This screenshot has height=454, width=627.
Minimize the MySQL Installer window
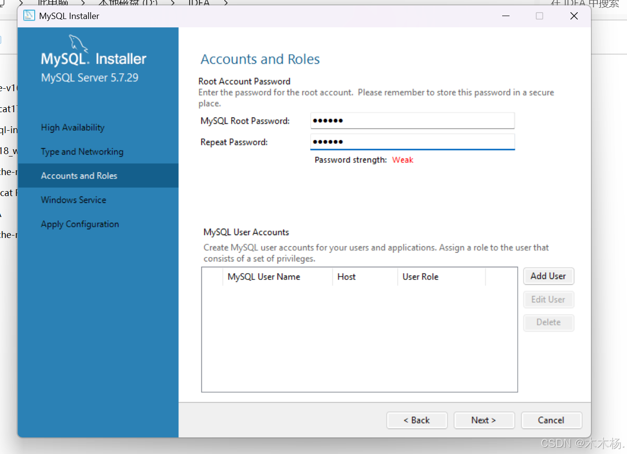coord(505,16)
